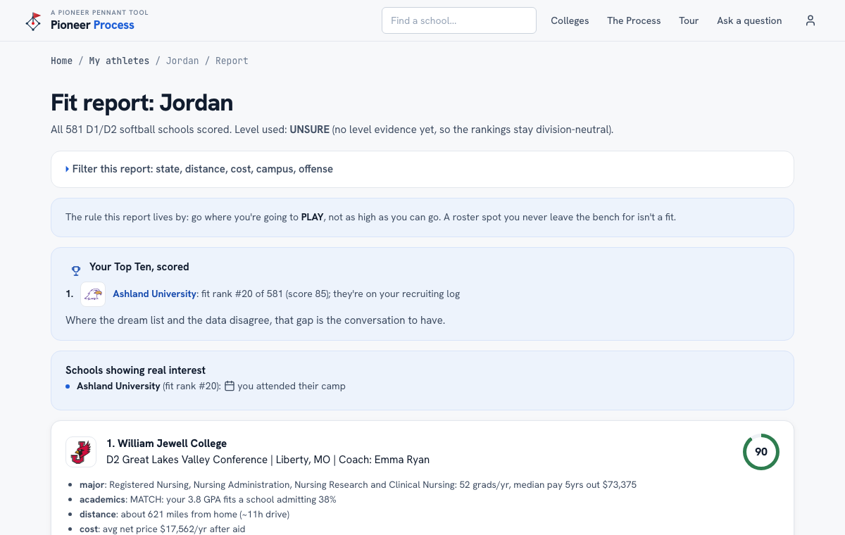Open the Tour menu item
845x535 pixels.
click(689, 20)
